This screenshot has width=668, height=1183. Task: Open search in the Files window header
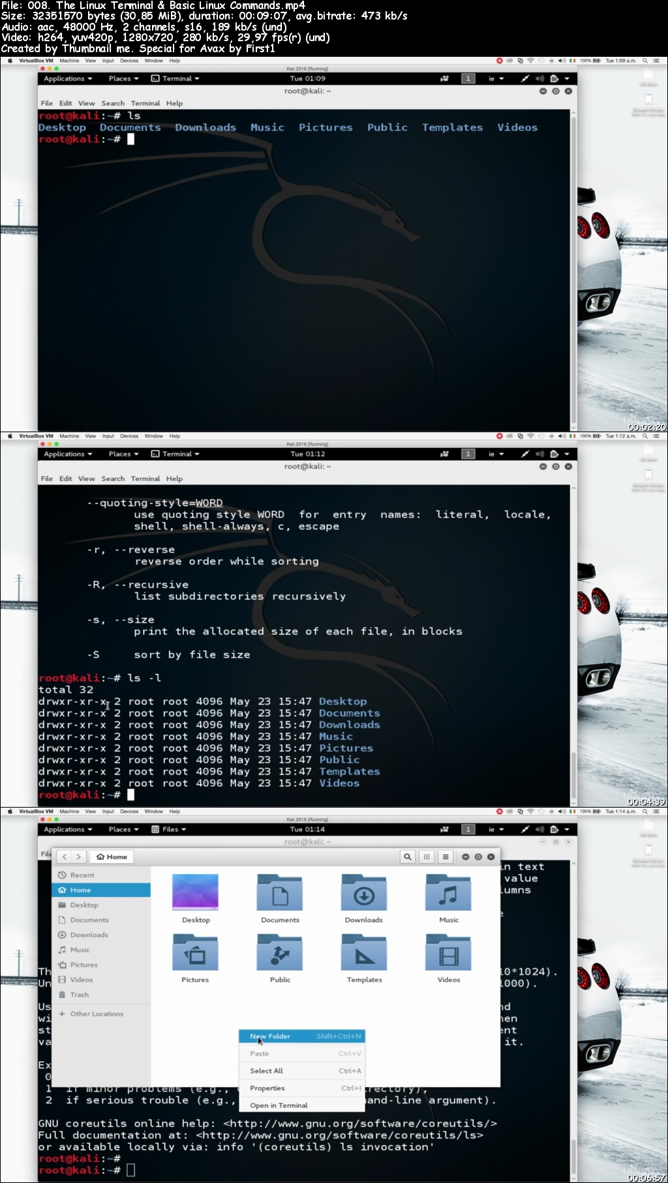click(408, 857)
